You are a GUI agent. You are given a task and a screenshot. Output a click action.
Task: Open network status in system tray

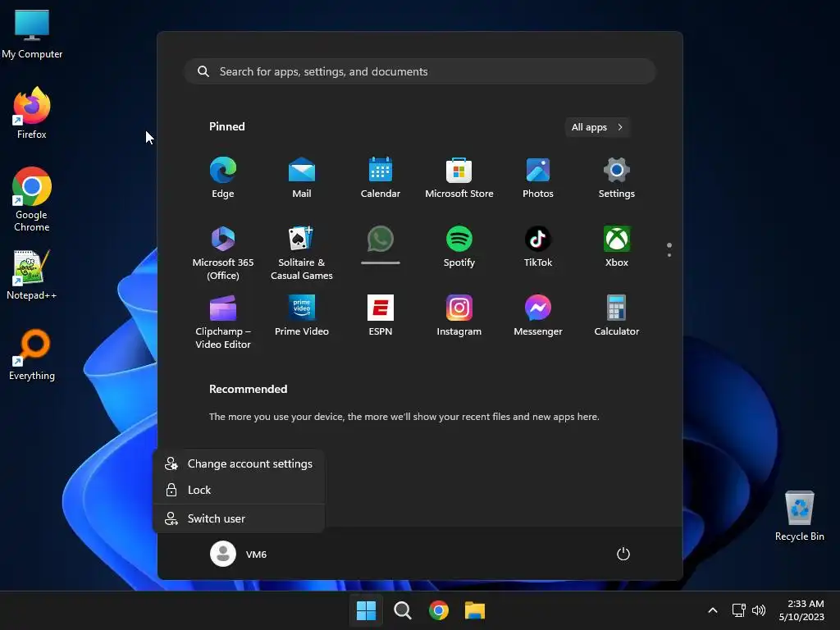[739, 610]
